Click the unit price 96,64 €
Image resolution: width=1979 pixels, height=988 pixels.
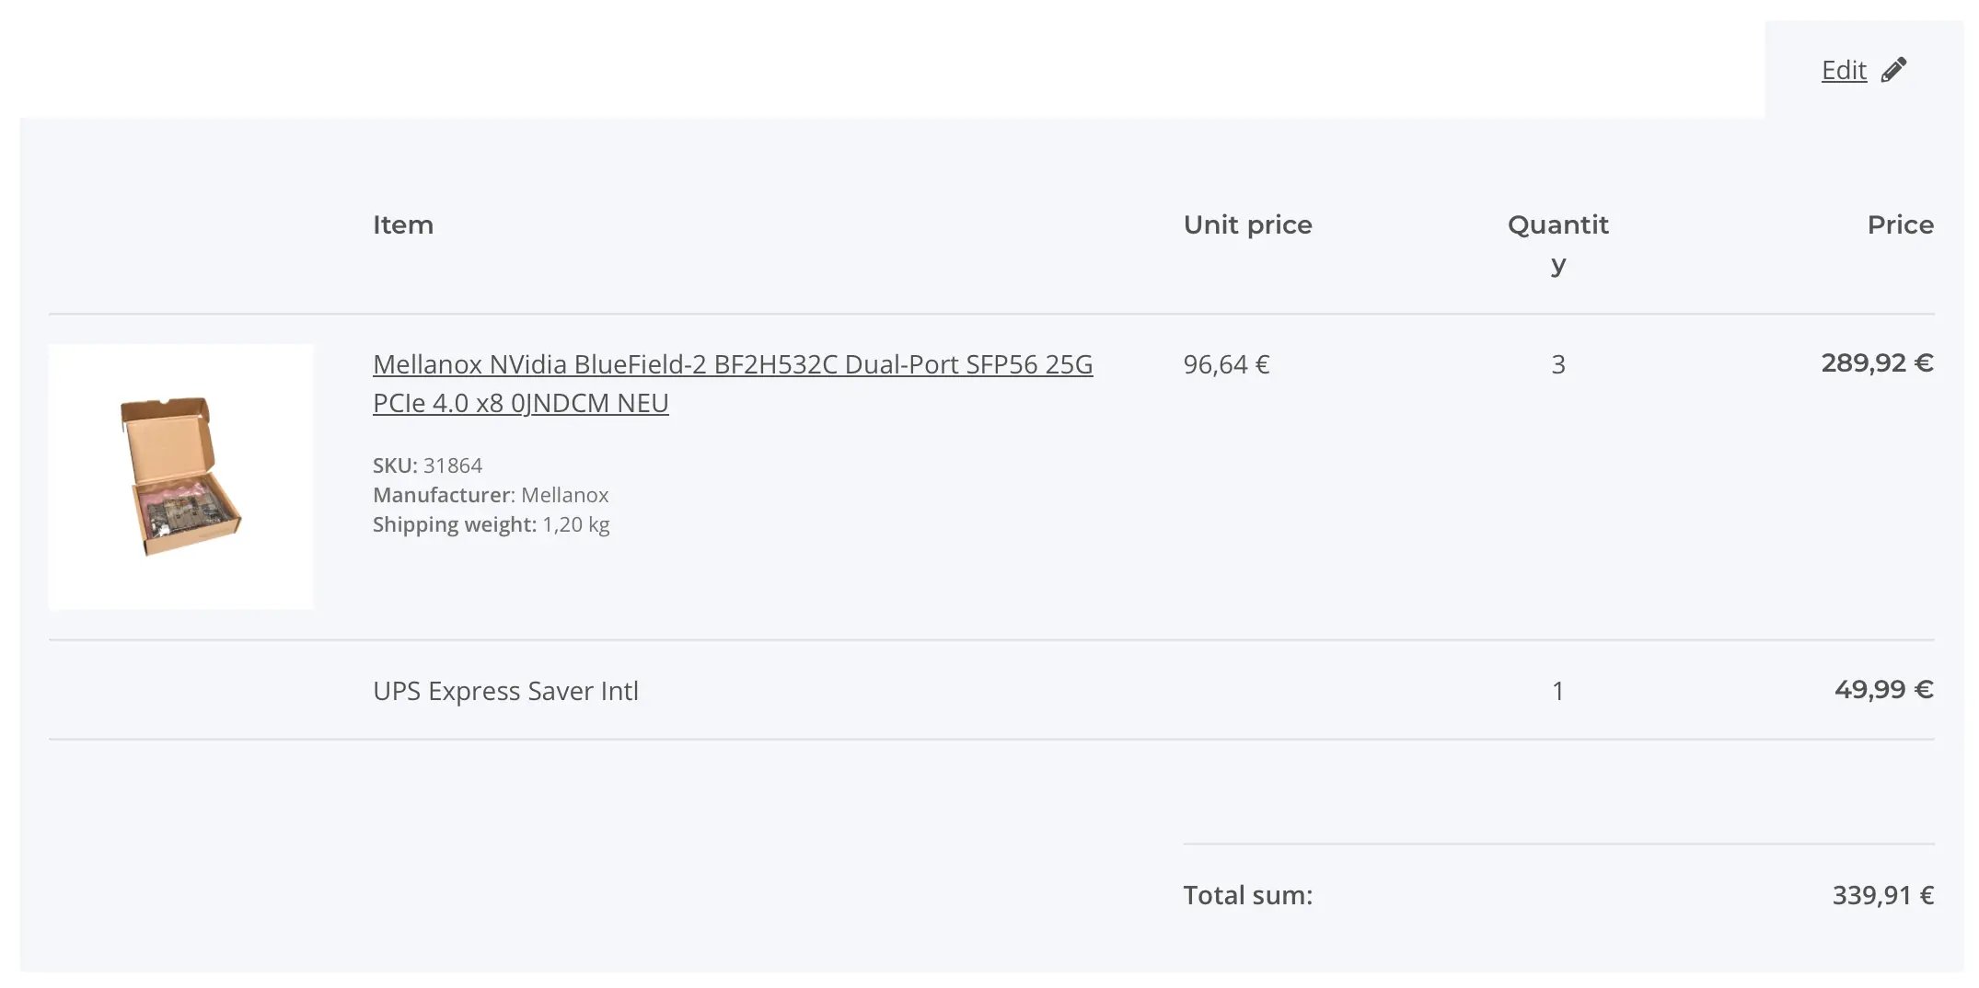click(1225, 364)
